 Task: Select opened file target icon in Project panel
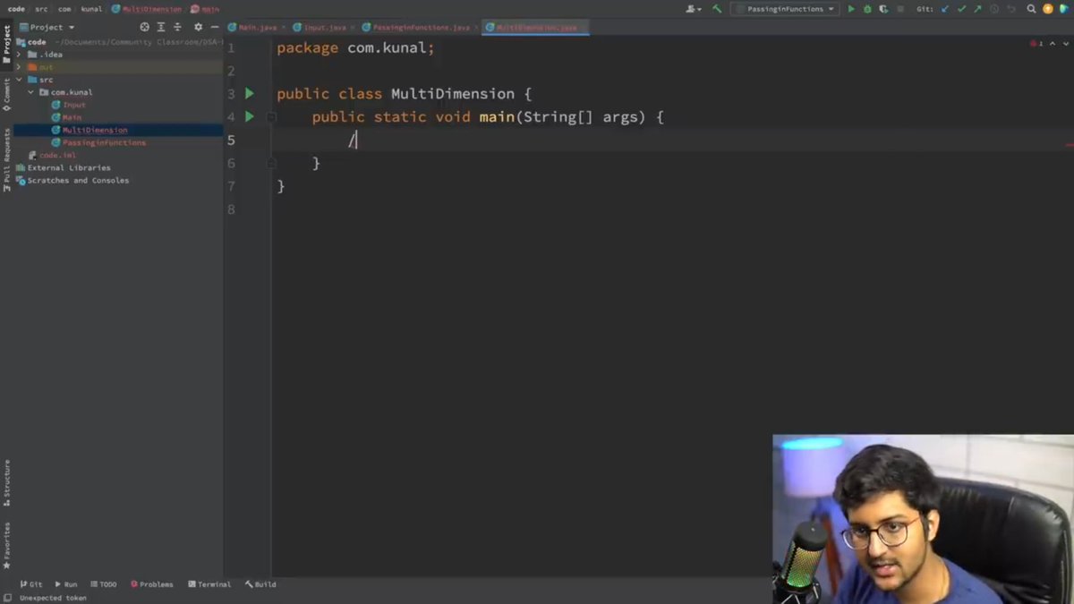pyautogui.click(x=145, y=27)
